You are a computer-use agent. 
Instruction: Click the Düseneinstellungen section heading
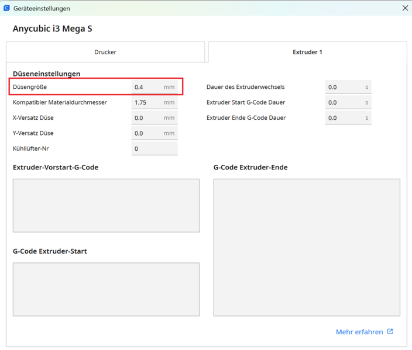[46, 74]
